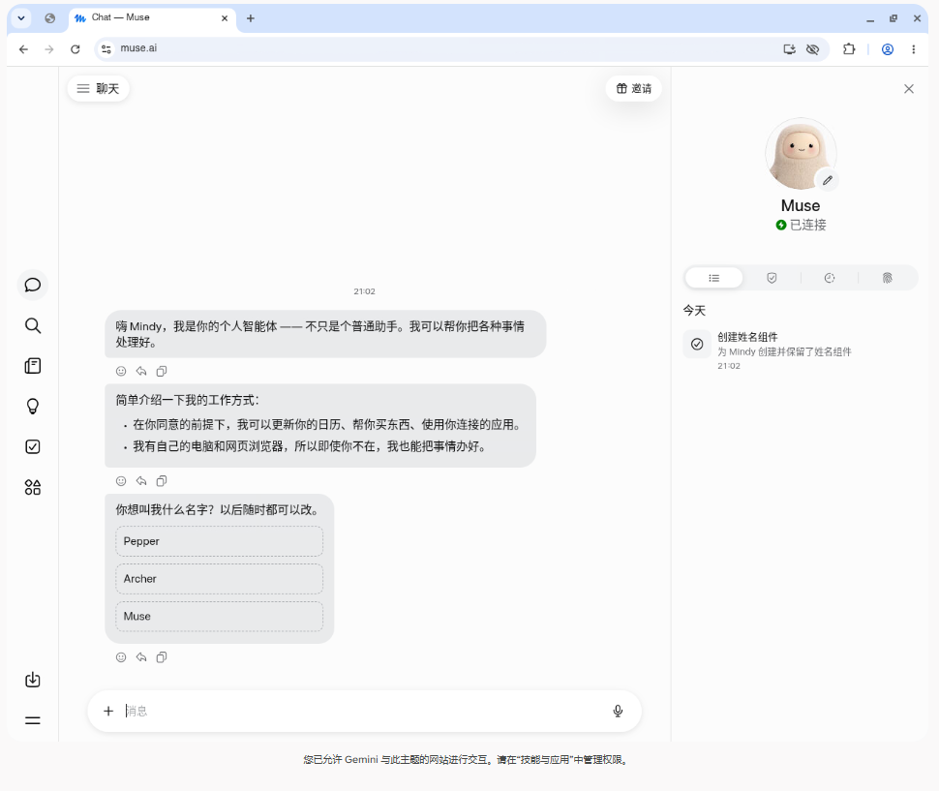Close the Muse profile side panel
Image resolution: width=939 pixels, height=791 pixels.
tap(908, 89)
